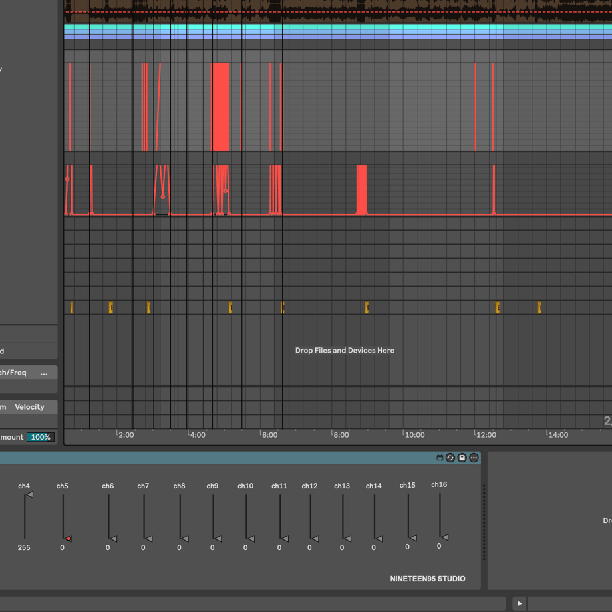Open the device three-dots options menu
The width and height of the screenshot is (612, 612).
pyautogui.click(x=474, y=458)
